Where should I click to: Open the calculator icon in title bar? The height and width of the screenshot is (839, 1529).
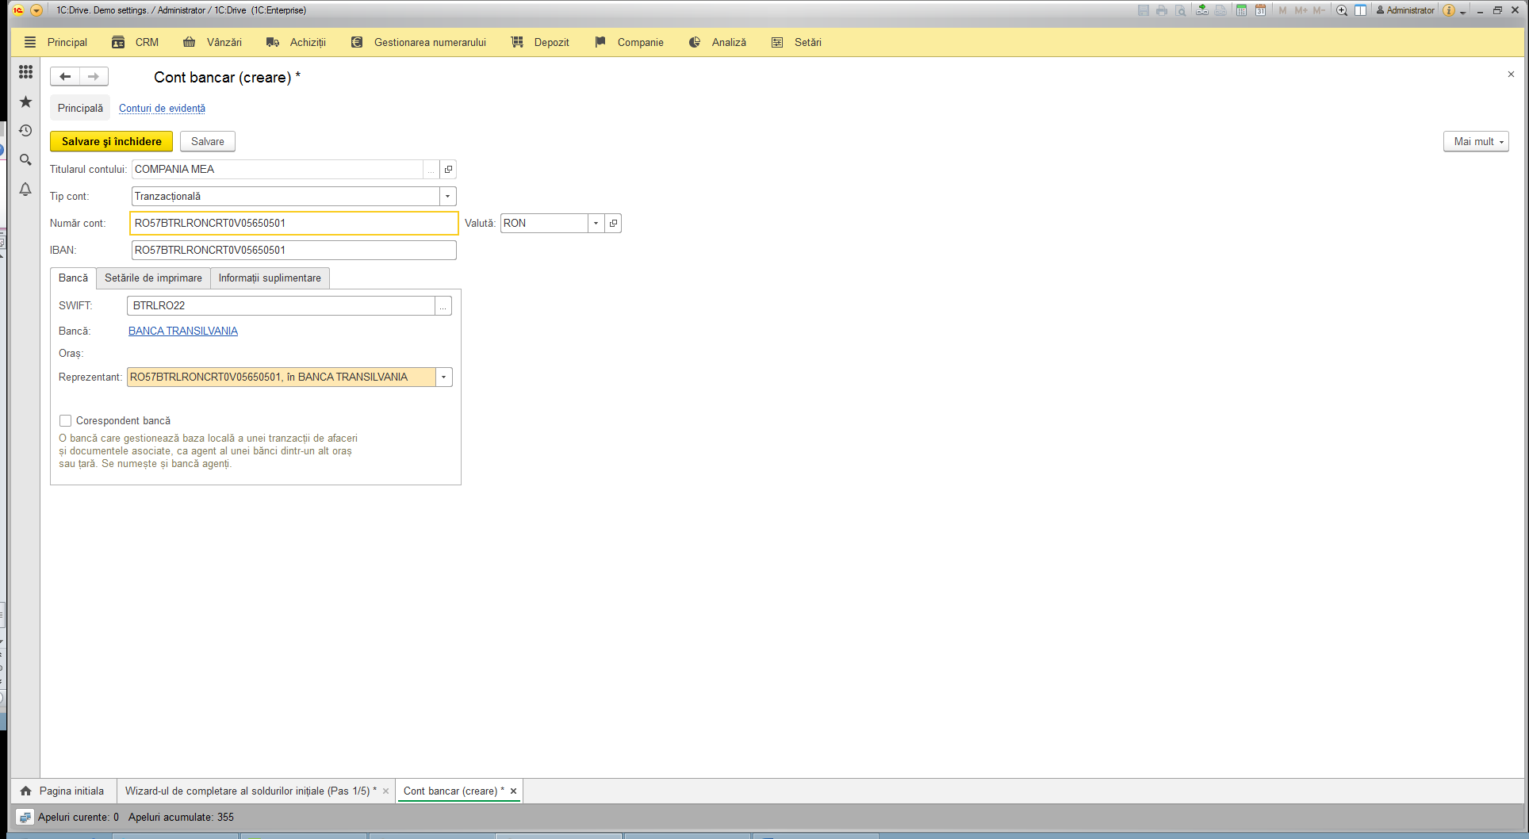[1241, 10]
